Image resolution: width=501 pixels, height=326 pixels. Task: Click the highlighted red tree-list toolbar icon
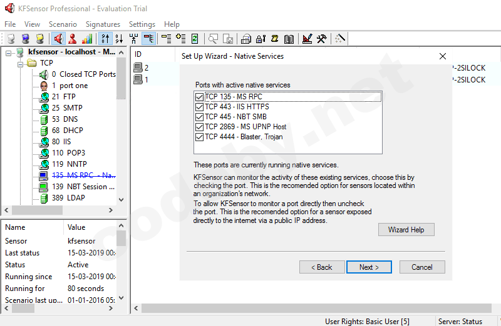149,39
